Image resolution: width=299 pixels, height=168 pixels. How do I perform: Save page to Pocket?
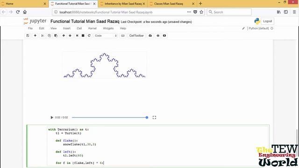[195, 12]
